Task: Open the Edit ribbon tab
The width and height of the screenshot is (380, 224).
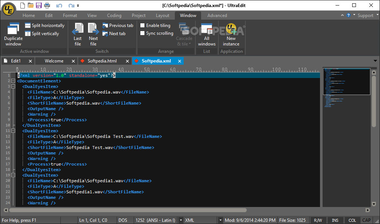Action: [49, 16]
